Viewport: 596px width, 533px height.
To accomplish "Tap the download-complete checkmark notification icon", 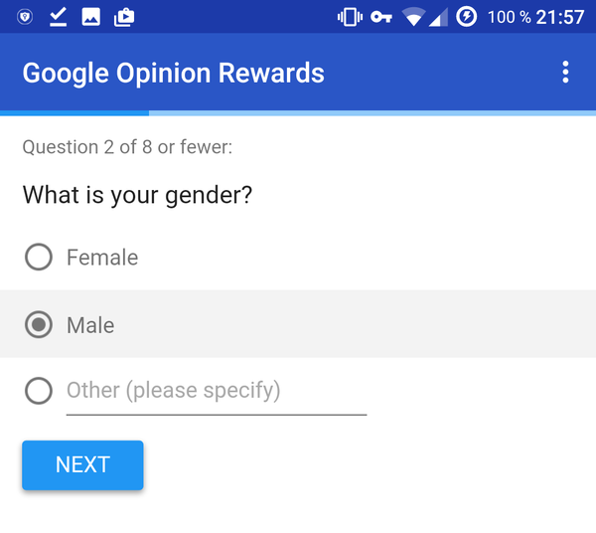I will [58, 17].
